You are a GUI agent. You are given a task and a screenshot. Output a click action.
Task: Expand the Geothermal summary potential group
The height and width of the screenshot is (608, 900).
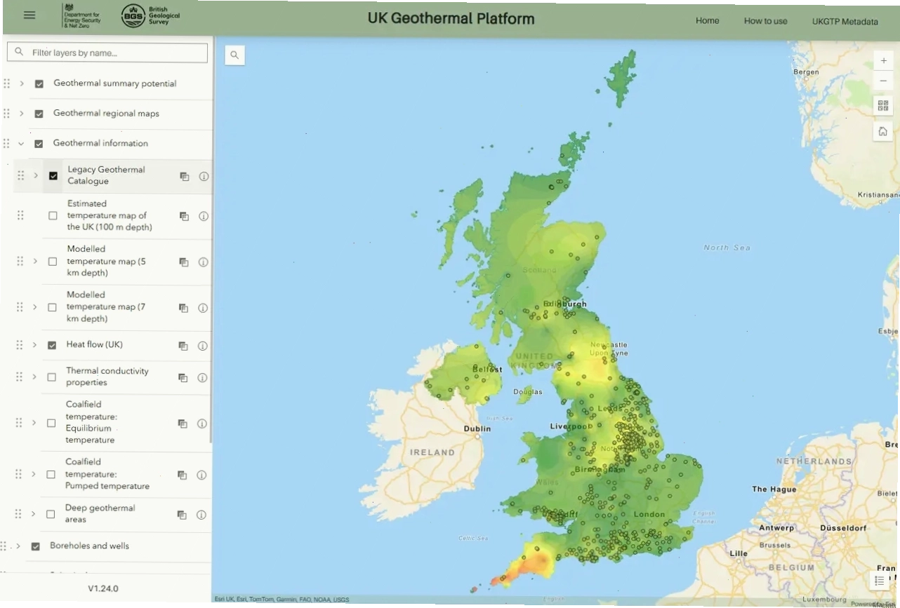[22, 83]
